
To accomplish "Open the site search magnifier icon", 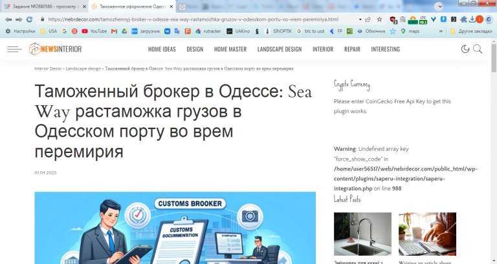I will coord(478,49).
